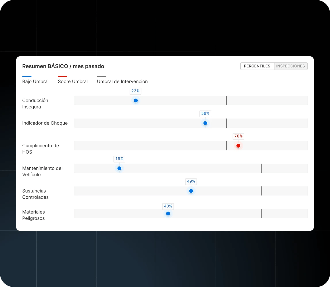The width and height of the screenshot is (330, 287).
Task: Switch to the PERCENTILES tab
Action: tap(257, 66)
